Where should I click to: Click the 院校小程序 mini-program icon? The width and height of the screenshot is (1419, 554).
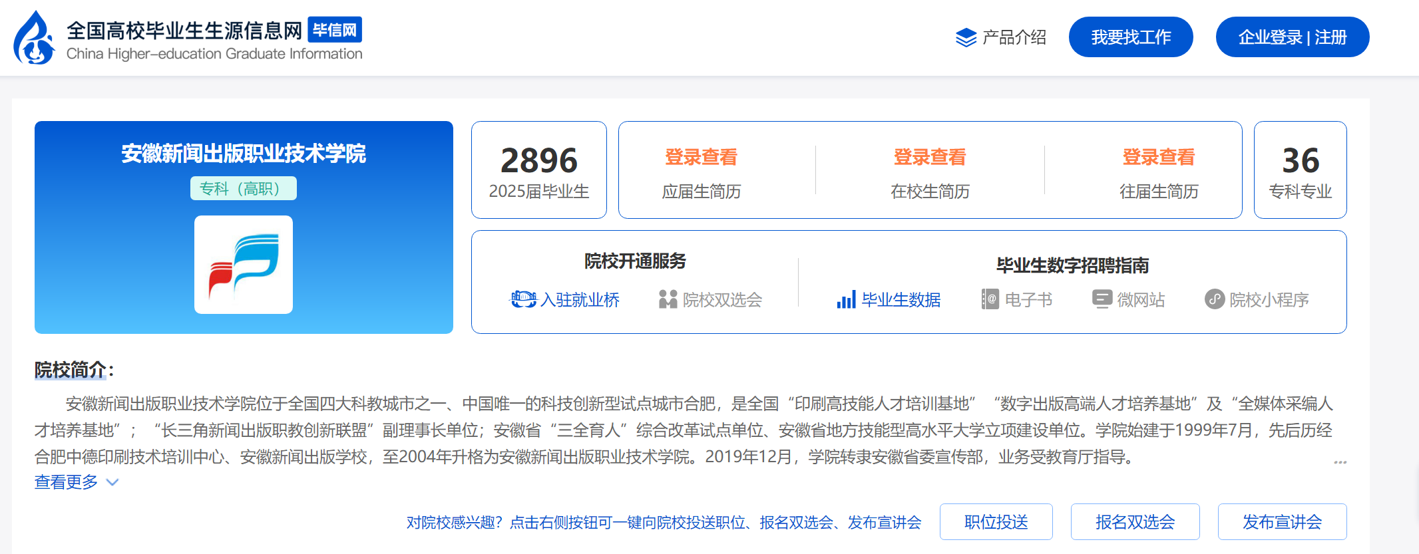tap(1215, 299)
